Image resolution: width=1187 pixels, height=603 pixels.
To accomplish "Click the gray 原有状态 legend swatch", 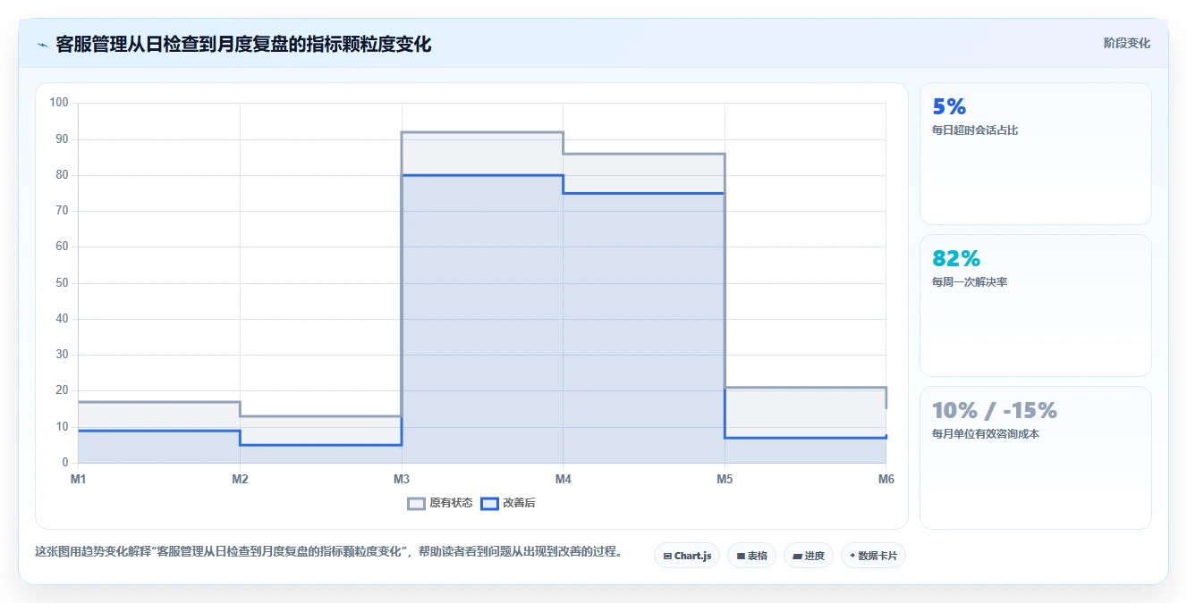I will tap(416, 503).
